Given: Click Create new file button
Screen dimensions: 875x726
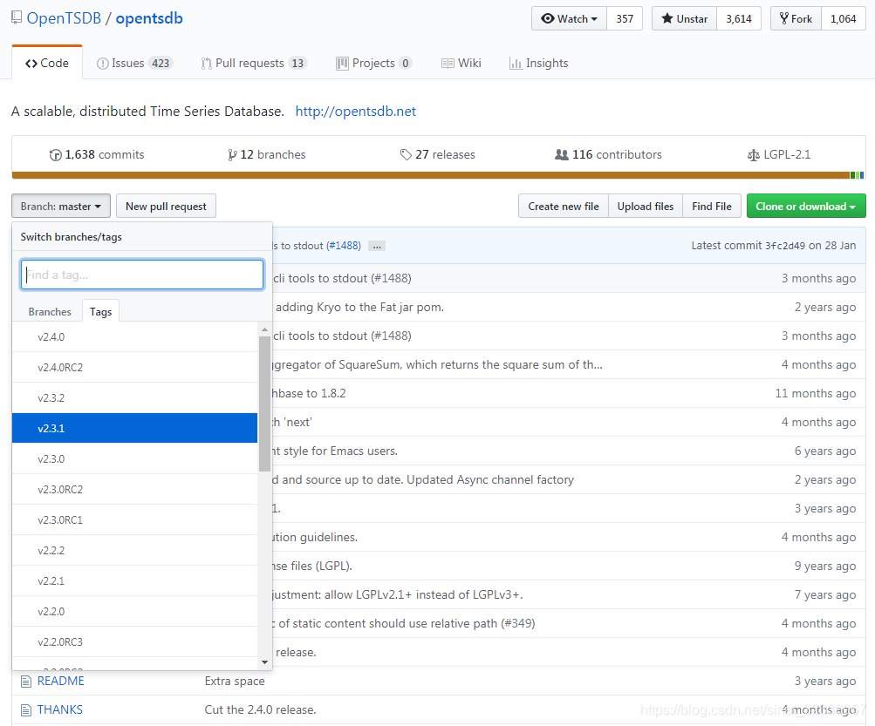Looking at the screenshot, I should click(x=563, y=207).
